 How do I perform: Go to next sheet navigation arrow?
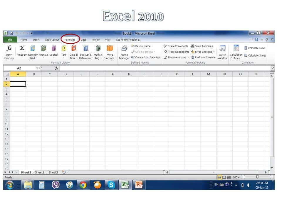pyautogui.click(x=13, y=172)
